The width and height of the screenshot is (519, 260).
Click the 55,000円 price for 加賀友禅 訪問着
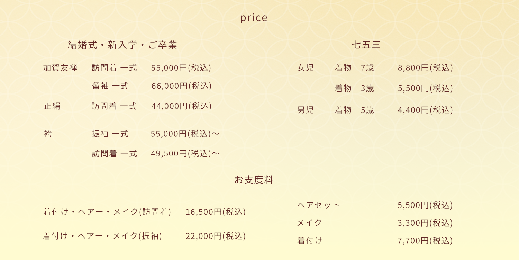tap(181, 68)
